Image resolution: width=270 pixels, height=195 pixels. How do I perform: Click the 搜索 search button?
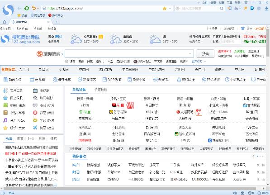tap(205, 54)
